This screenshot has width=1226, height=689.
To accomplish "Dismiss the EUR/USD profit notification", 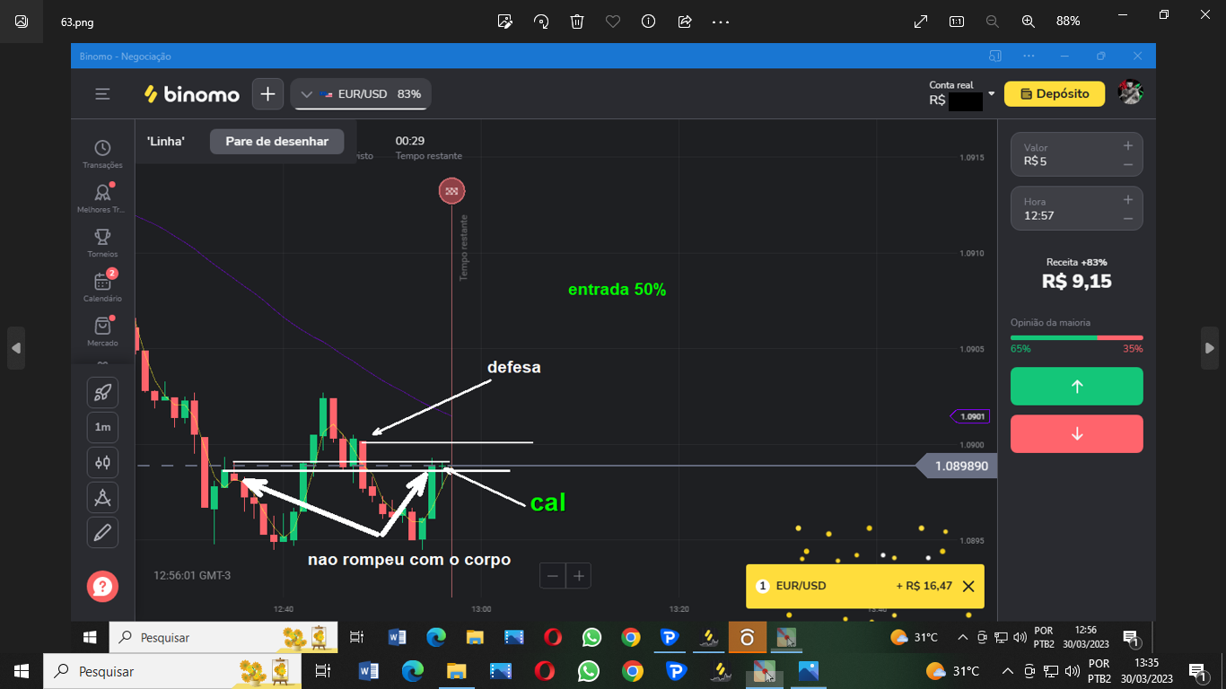I will 968,586.
